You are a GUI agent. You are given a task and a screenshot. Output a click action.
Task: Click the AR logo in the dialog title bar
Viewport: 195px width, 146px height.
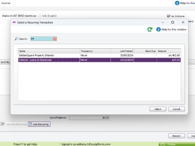coord(14,22)
